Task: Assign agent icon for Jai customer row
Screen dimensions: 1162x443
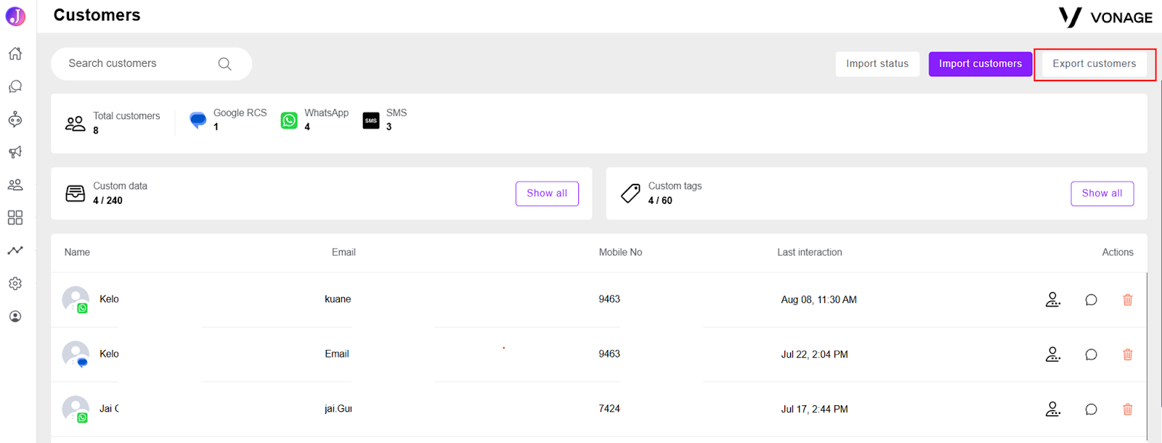Action: pyautogui.click(x=1053, y=409)
